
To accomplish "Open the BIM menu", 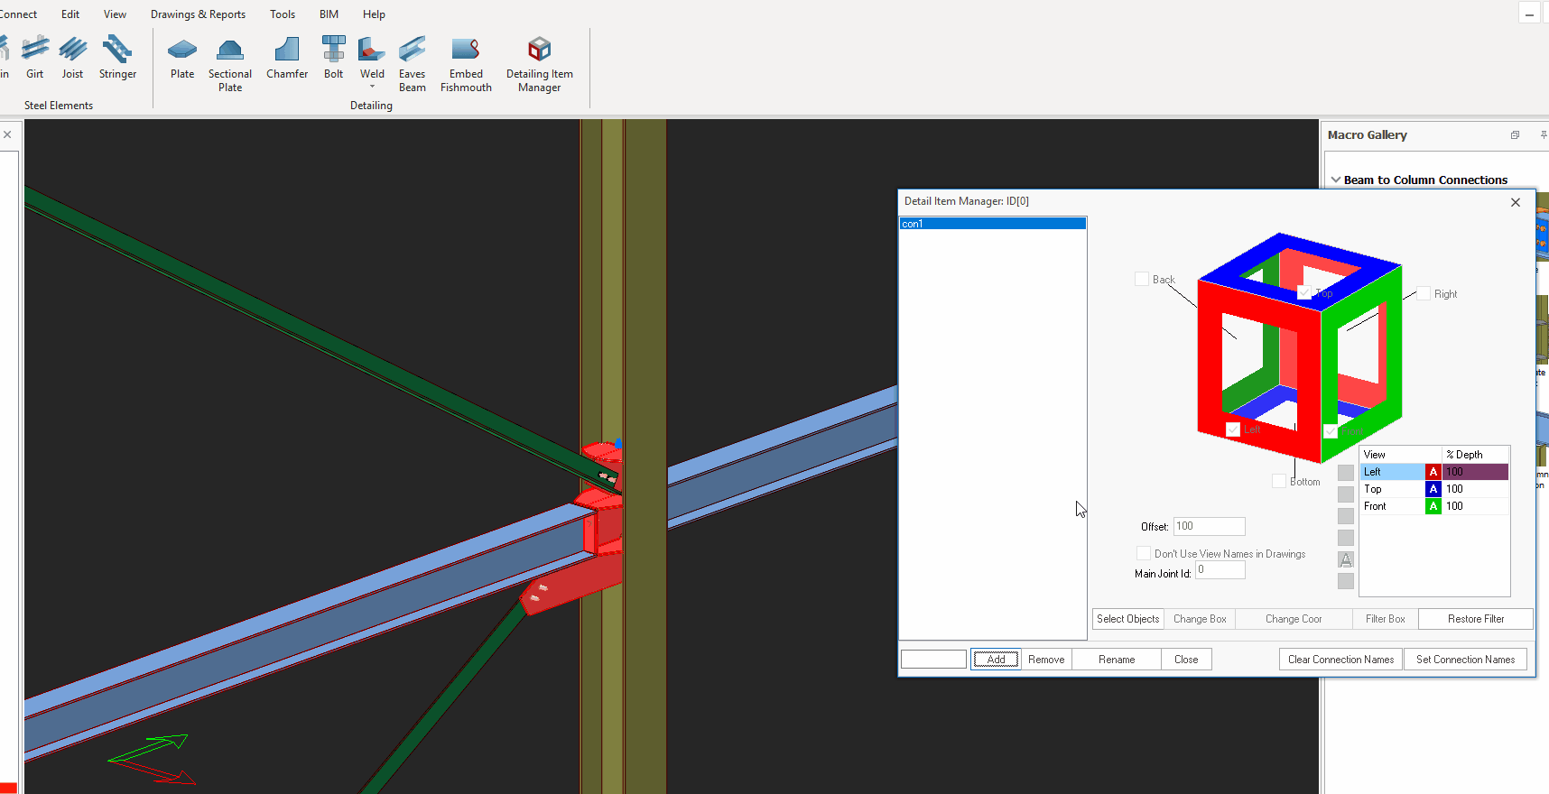I will coord(329,14).
